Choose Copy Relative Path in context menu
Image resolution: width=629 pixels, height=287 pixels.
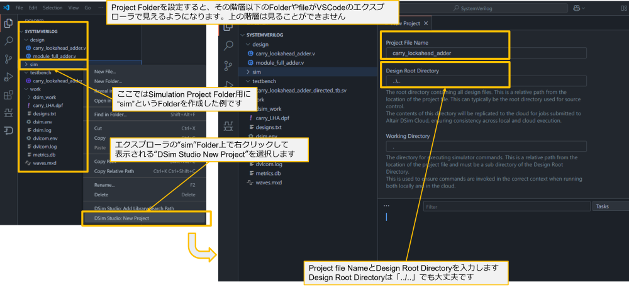(145, 171)
